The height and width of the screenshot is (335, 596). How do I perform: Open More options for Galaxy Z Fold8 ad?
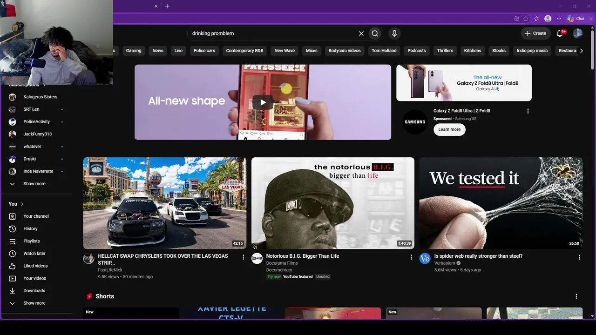[x=528, y=111]
